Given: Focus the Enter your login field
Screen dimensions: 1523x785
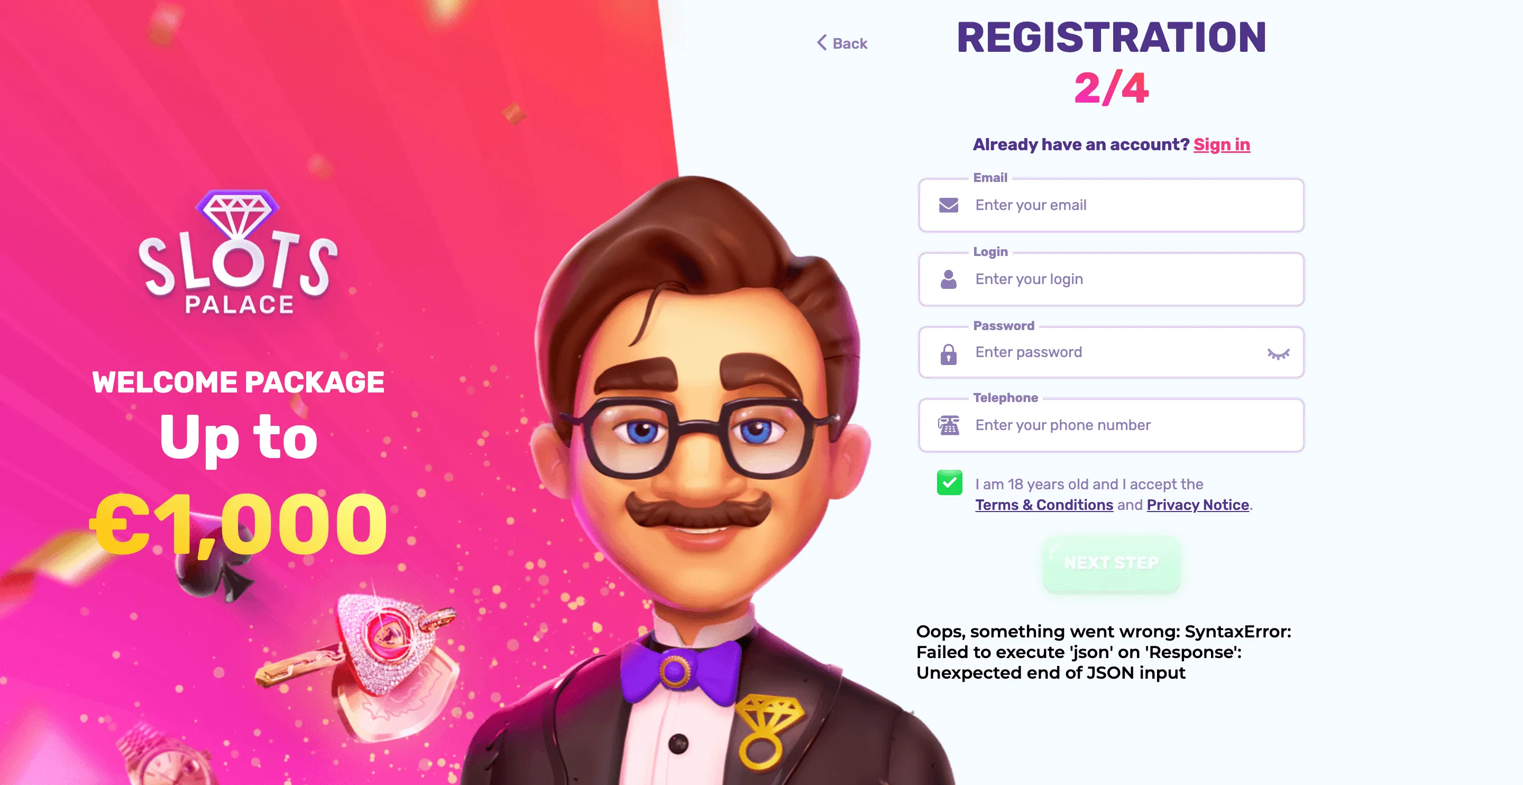Looking at the screenshot, I should tap(1112, 279).
